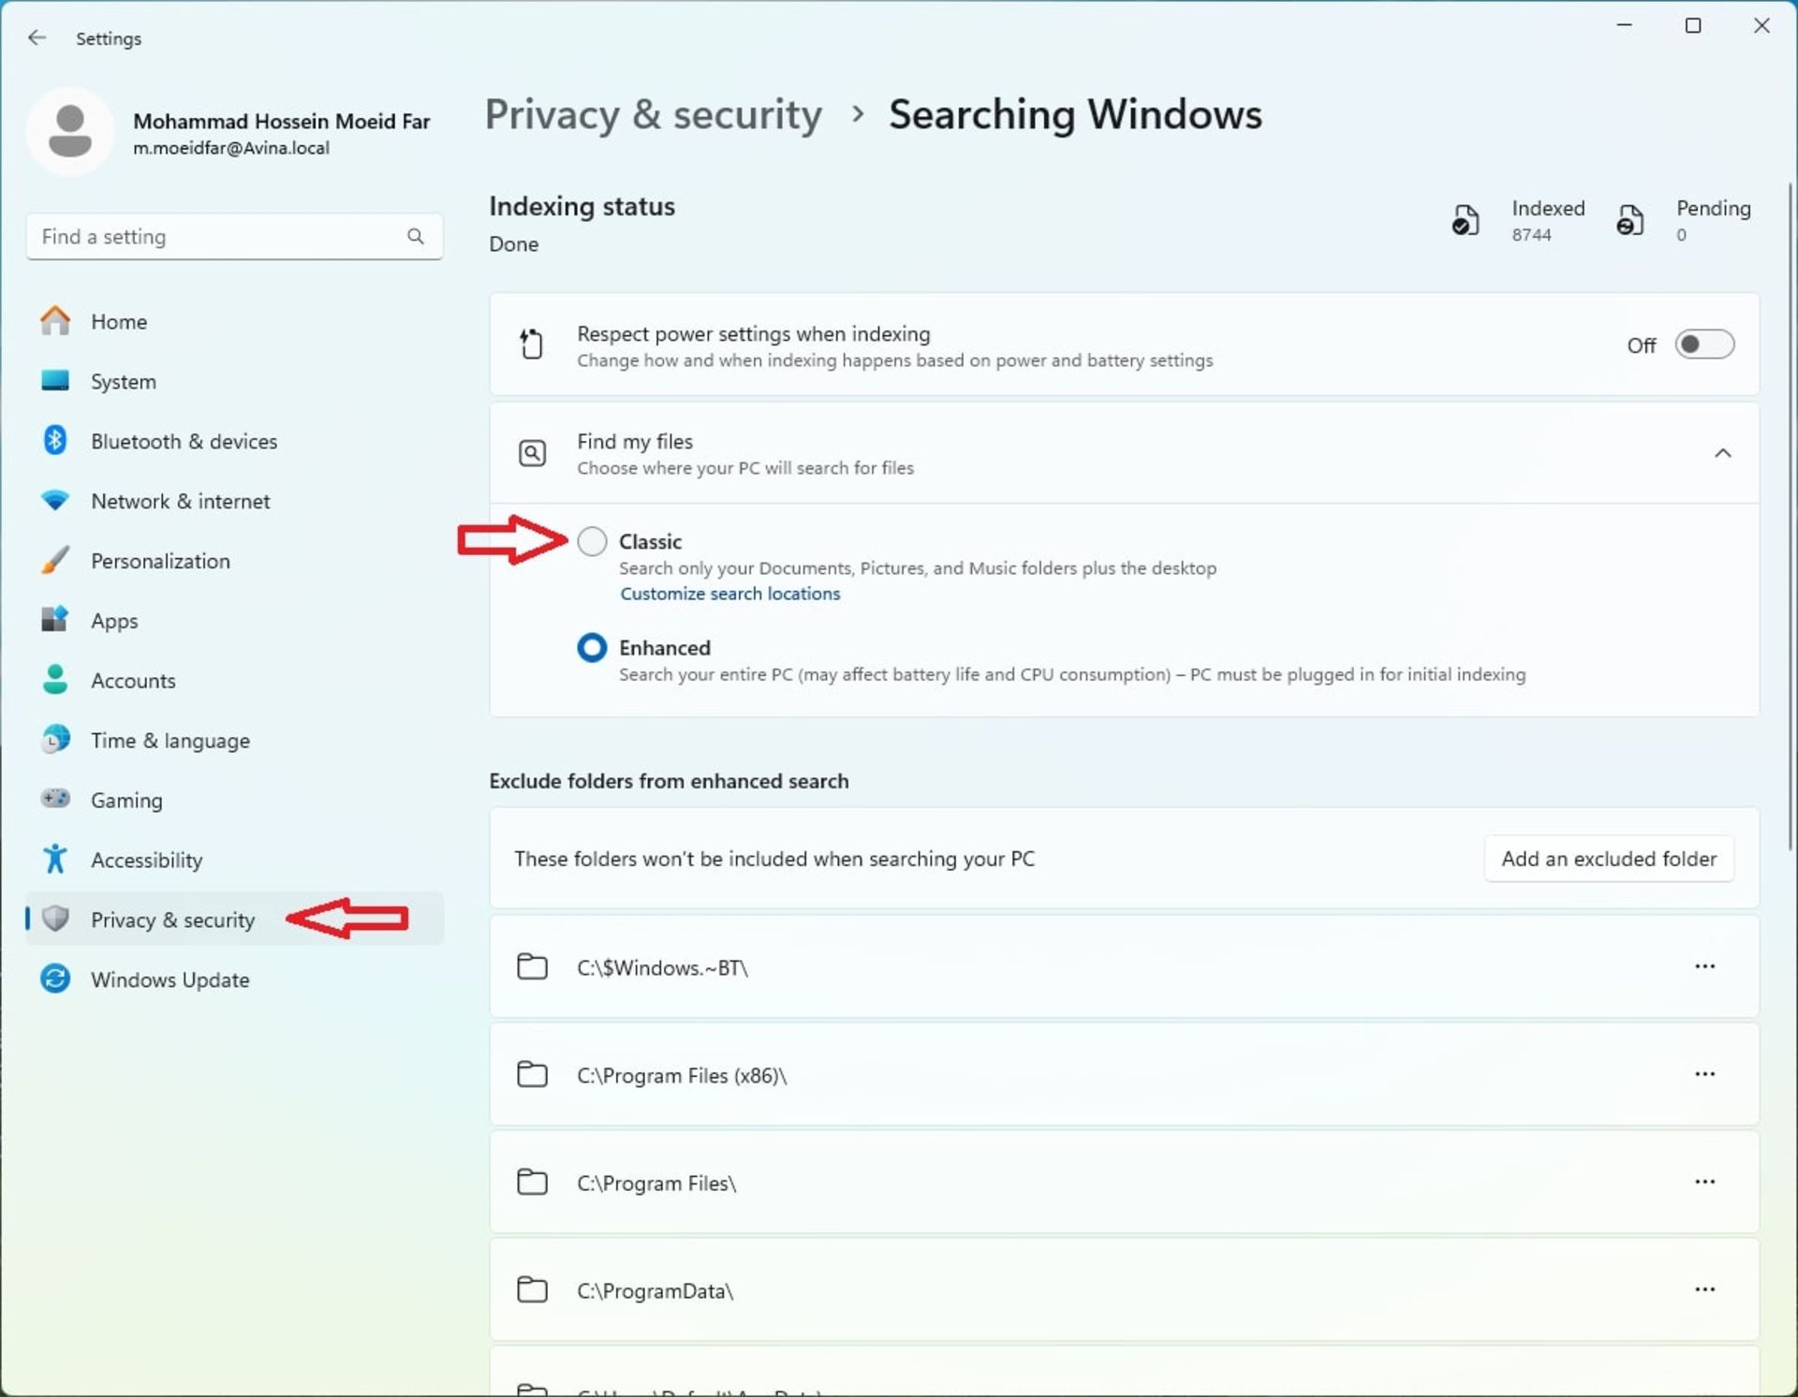Open more options for C:\ProgramData\
Screen dimensions: 1798x1397
point(1704,1289)
